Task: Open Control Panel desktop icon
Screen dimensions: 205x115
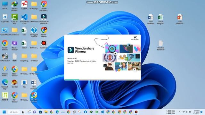Action: tap(5, 31)
